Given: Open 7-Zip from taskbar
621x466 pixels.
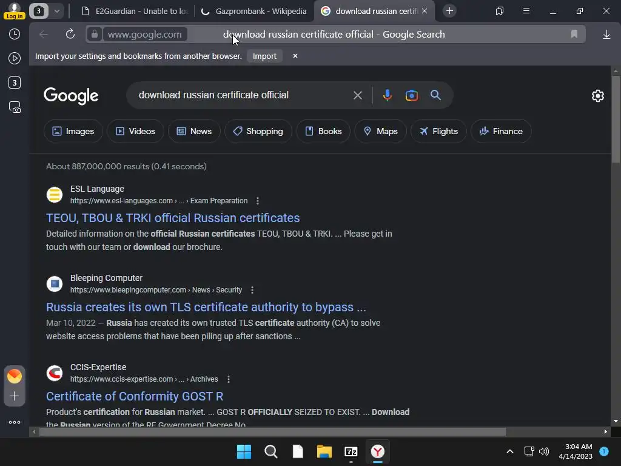Looking at the screenshot, I should 351,451.
